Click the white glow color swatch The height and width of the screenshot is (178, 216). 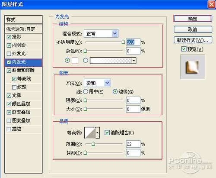(x=75, y=61)
